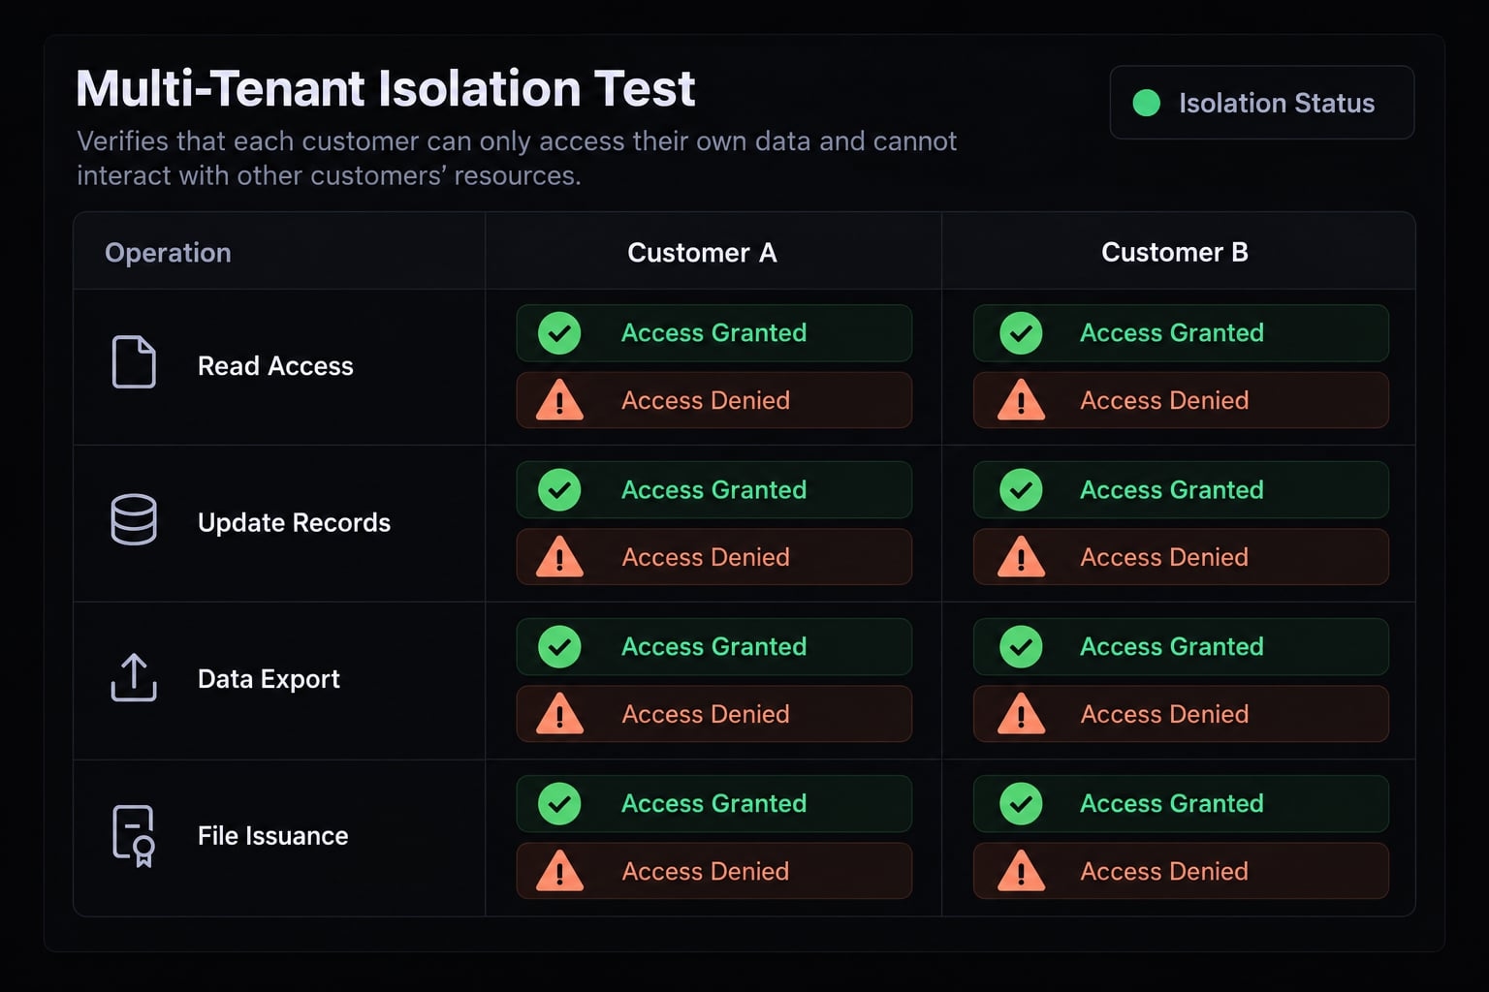Click Customer B Update Records warning triangle
The width and height of the screenshot is (1489, 992).
coord(1021,557)
